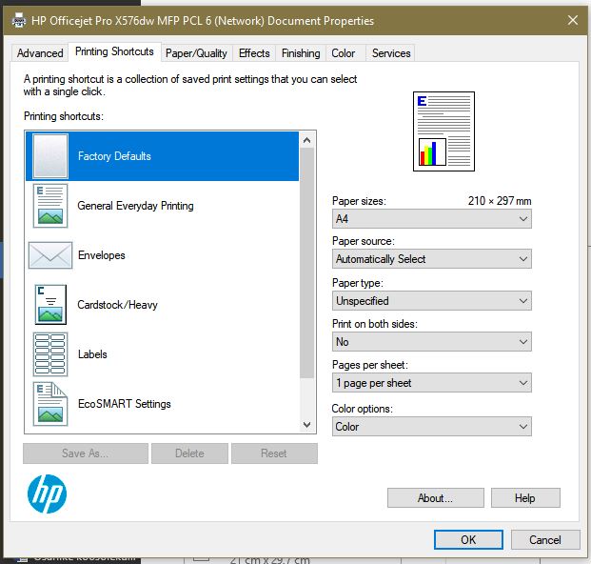
Task: Open the Services tab
Action: [x=391, y=53]
